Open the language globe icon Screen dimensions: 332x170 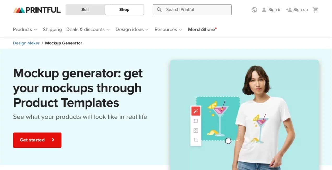coord(254,10)
